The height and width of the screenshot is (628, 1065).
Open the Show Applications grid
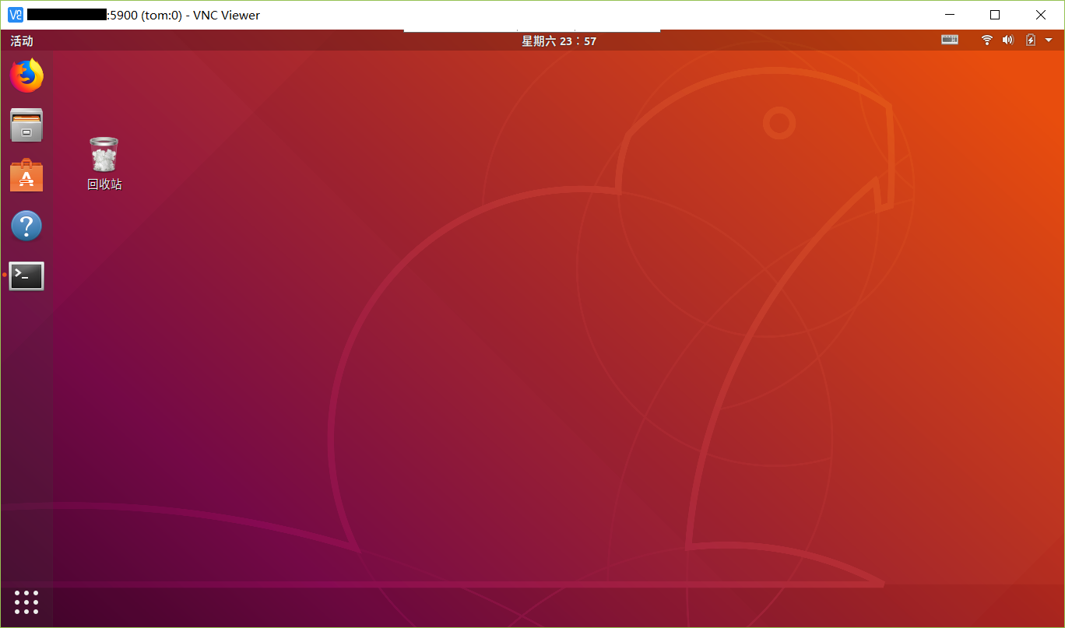[26, 602]
